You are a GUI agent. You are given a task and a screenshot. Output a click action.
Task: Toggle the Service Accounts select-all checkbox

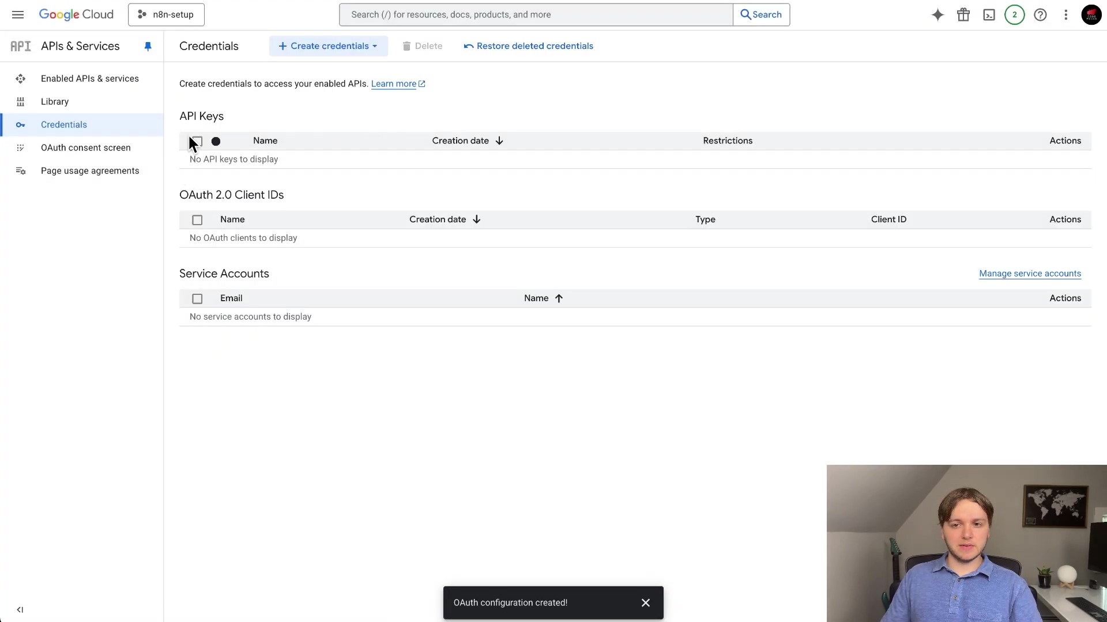click(x=197, y=299)
